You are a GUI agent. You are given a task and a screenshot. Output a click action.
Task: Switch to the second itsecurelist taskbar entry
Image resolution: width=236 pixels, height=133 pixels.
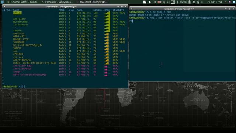point(92,2)
